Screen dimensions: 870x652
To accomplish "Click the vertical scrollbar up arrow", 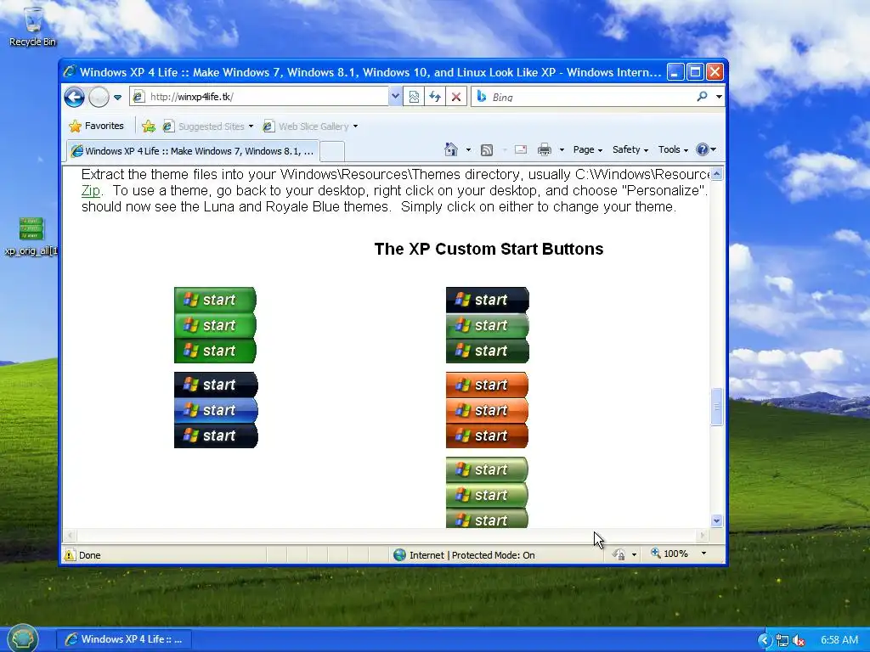I will pyautogui.click(x=716, y=174).
